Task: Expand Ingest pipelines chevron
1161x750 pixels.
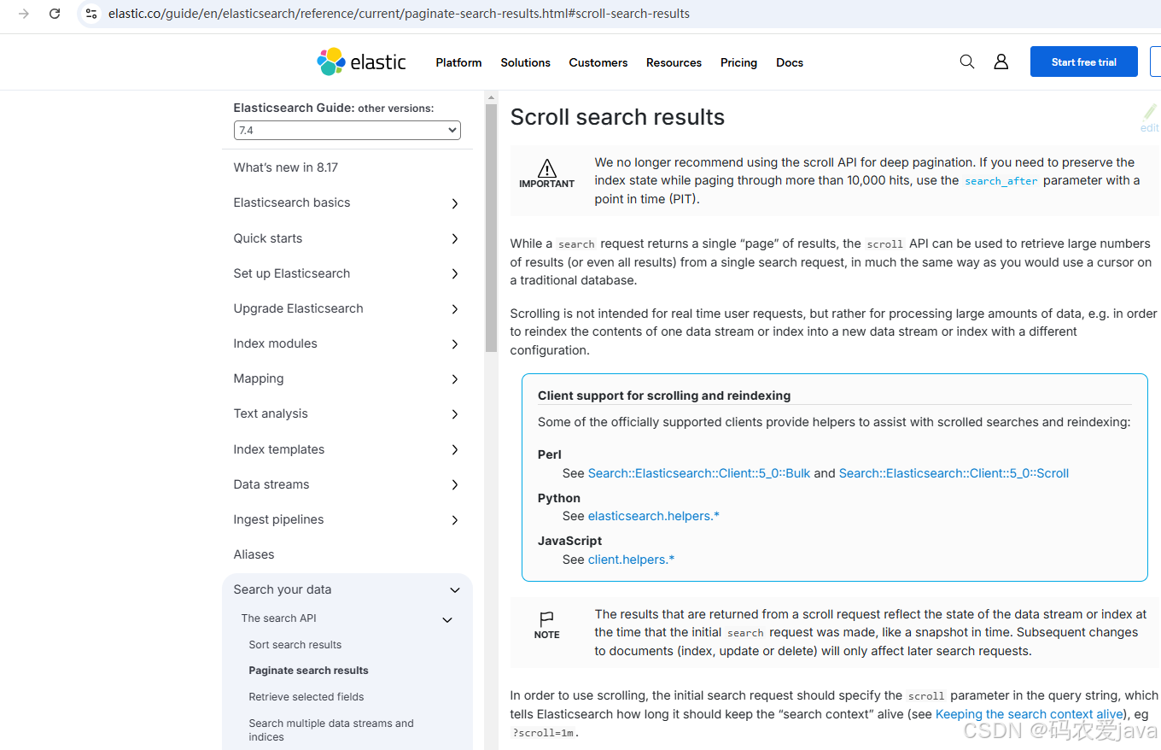Action: pyautogui.click(x=455, y=519)
